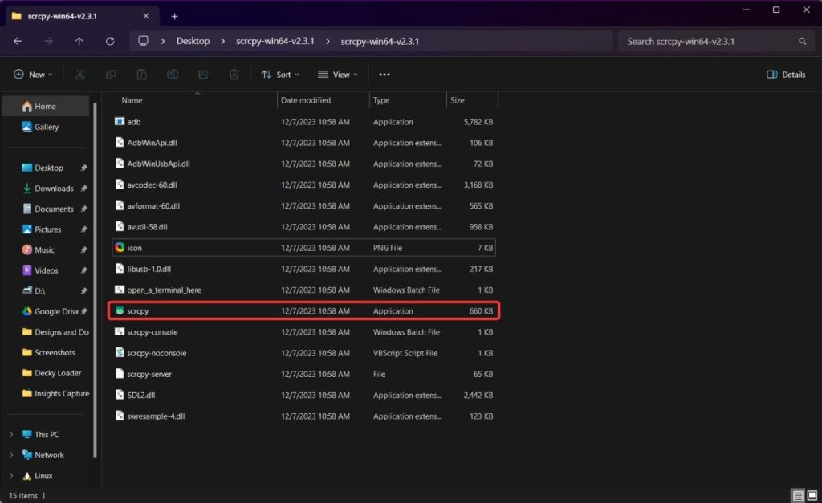Switch to large thumbnails view in status bar
The width and height of the screenshot is (822, 503).
click(x=811, y=496)
